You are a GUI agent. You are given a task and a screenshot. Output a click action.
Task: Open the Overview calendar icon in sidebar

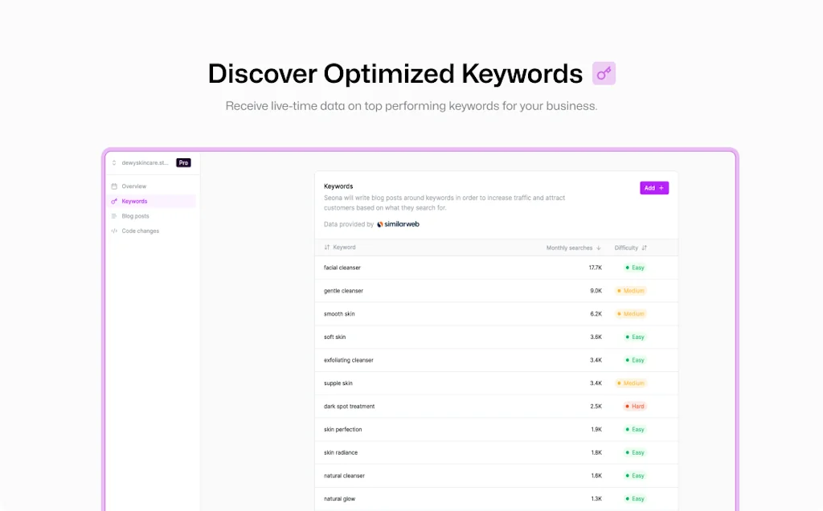[114, 186]
